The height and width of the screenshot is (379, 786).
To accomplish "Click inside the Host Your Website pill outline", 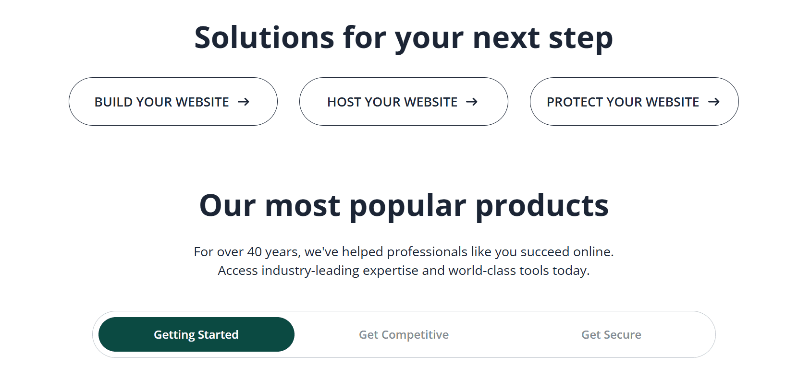I will [x=403, y=102].
